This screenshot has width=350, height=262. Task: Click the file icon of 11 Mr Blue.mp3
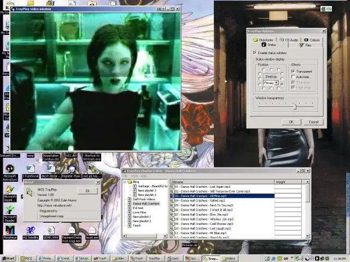173,233
